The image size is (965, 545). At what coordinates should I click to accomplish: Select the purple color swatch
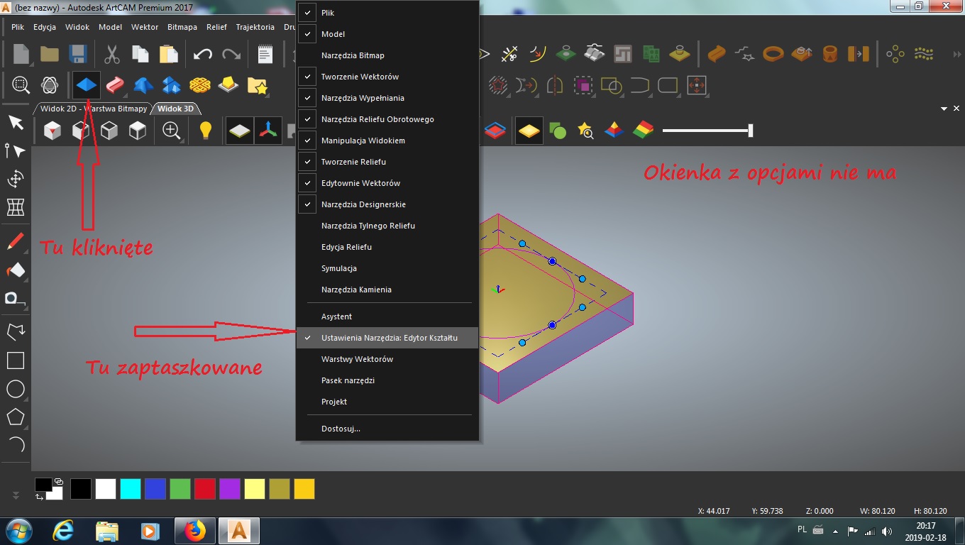pyautogui.click(x=230, y=489)
